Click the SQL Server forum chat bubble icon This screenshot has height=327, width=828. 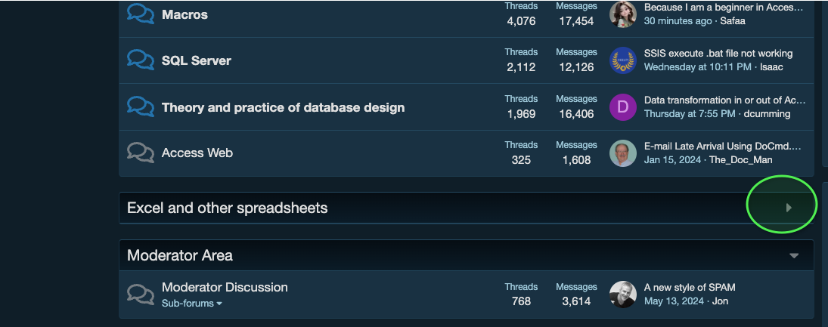click(x=141, y=60)
